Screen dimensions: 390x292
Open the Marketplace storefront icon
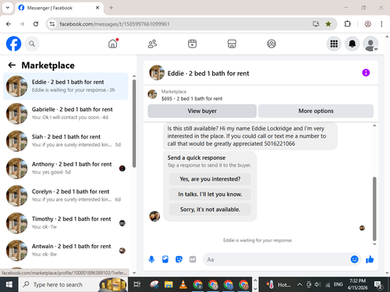pyautogui.click(x=232, y=44)
